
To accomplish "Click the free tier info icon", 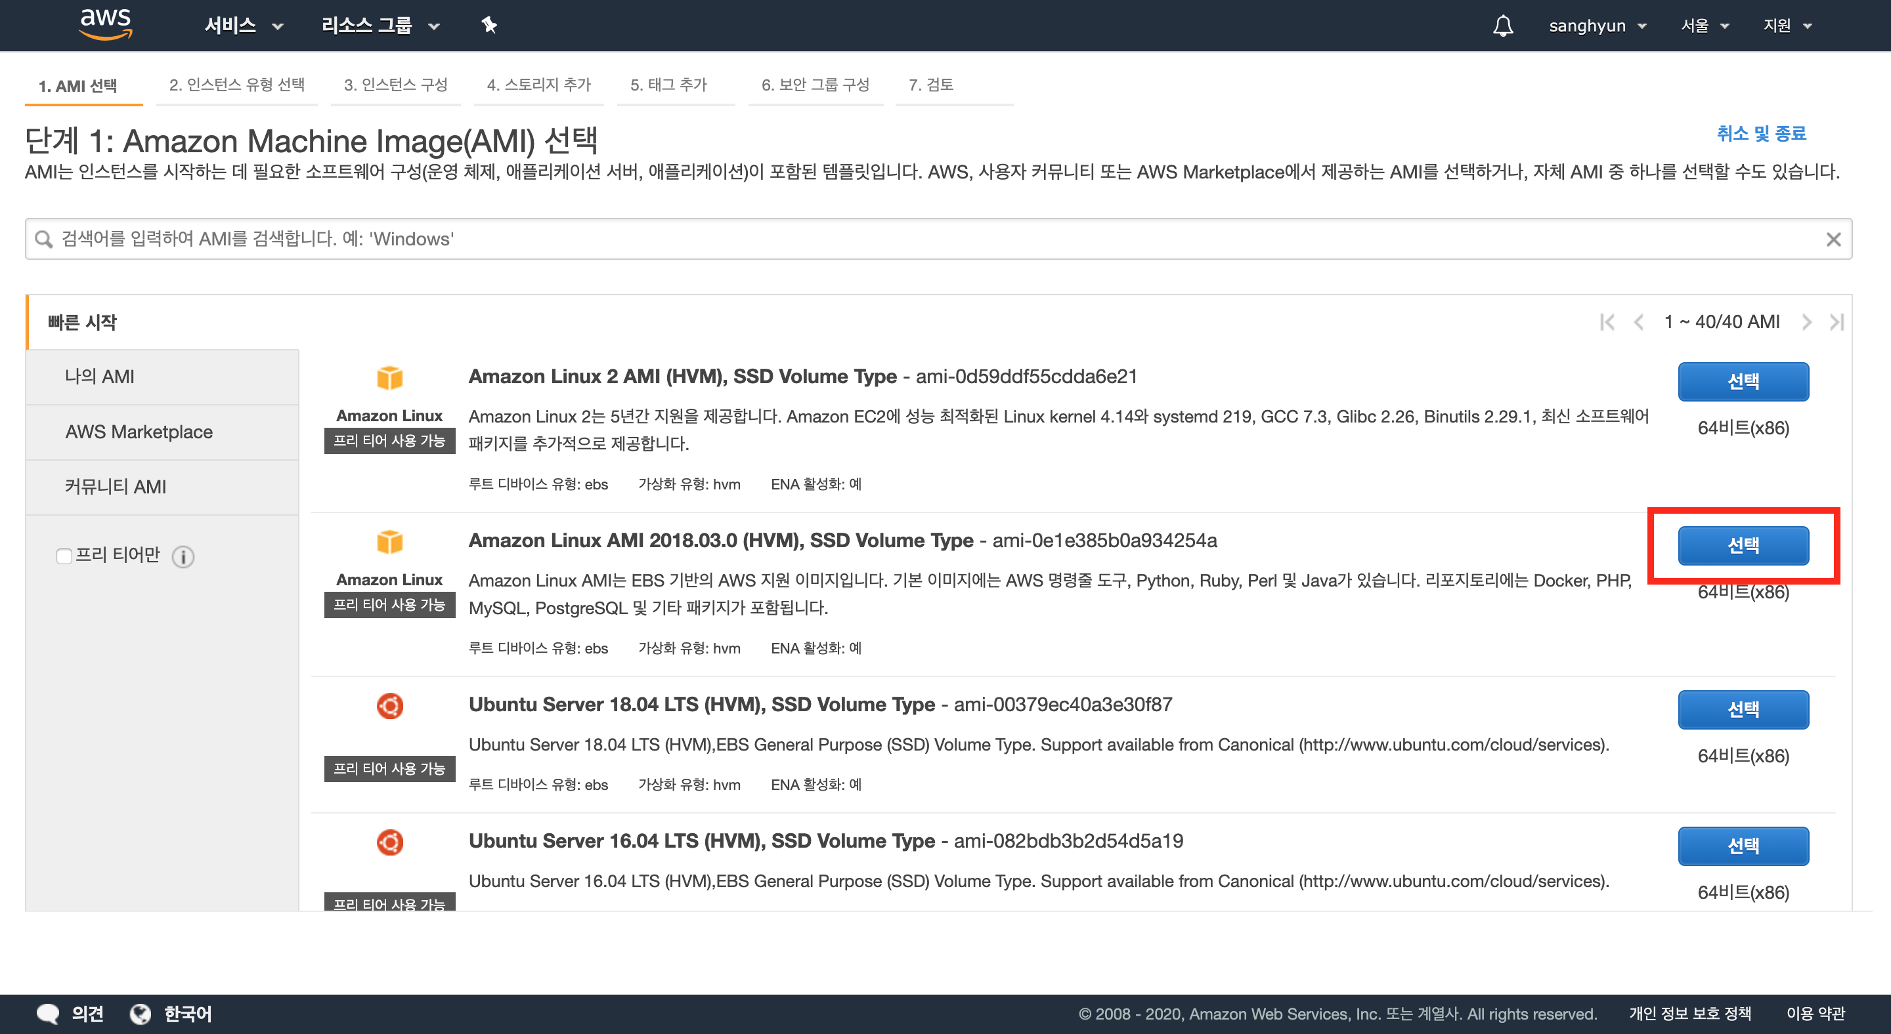I will coord(183,556).
